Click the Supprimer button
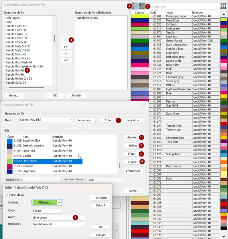 pyautogui.click(x=133, y=120)
